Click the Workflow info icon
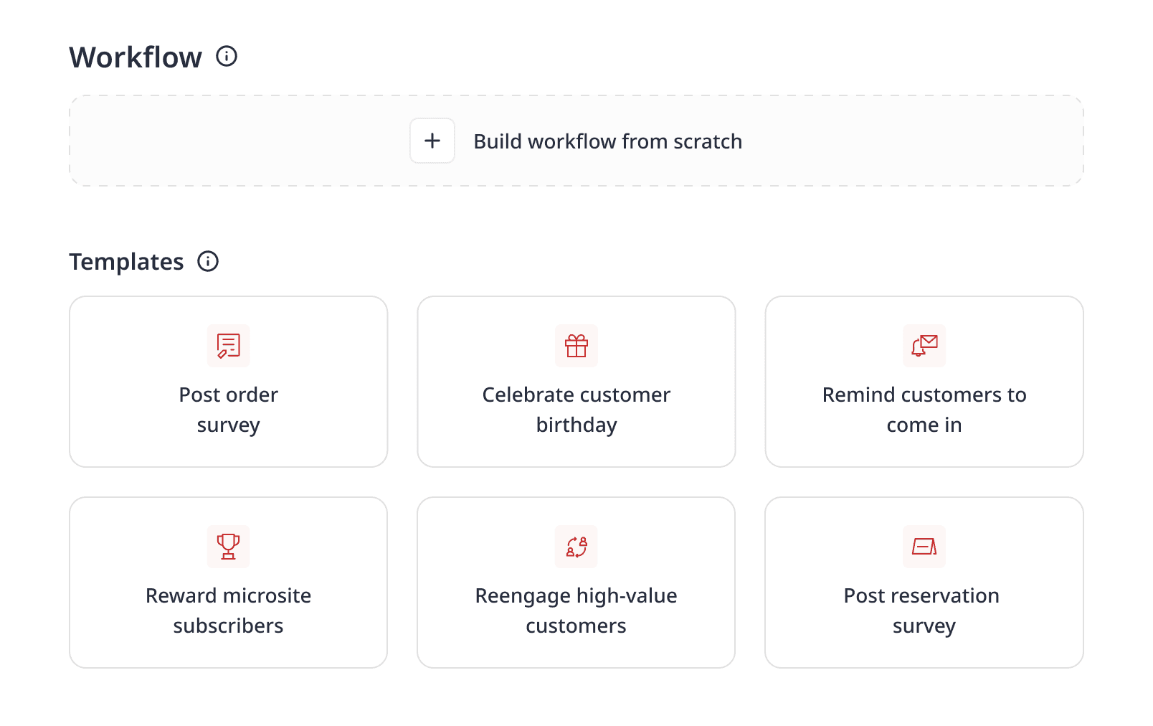Screen dimensions: 1153x726 227,56
